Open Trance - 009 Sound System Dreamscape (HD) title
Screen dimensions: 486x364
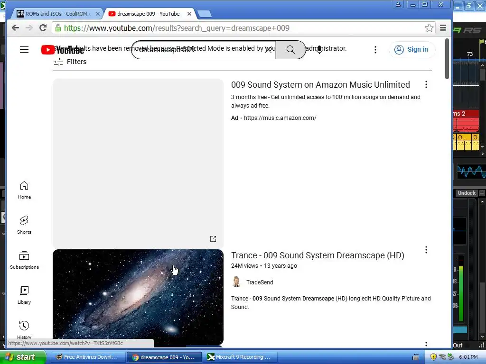[x=318, y=255]
